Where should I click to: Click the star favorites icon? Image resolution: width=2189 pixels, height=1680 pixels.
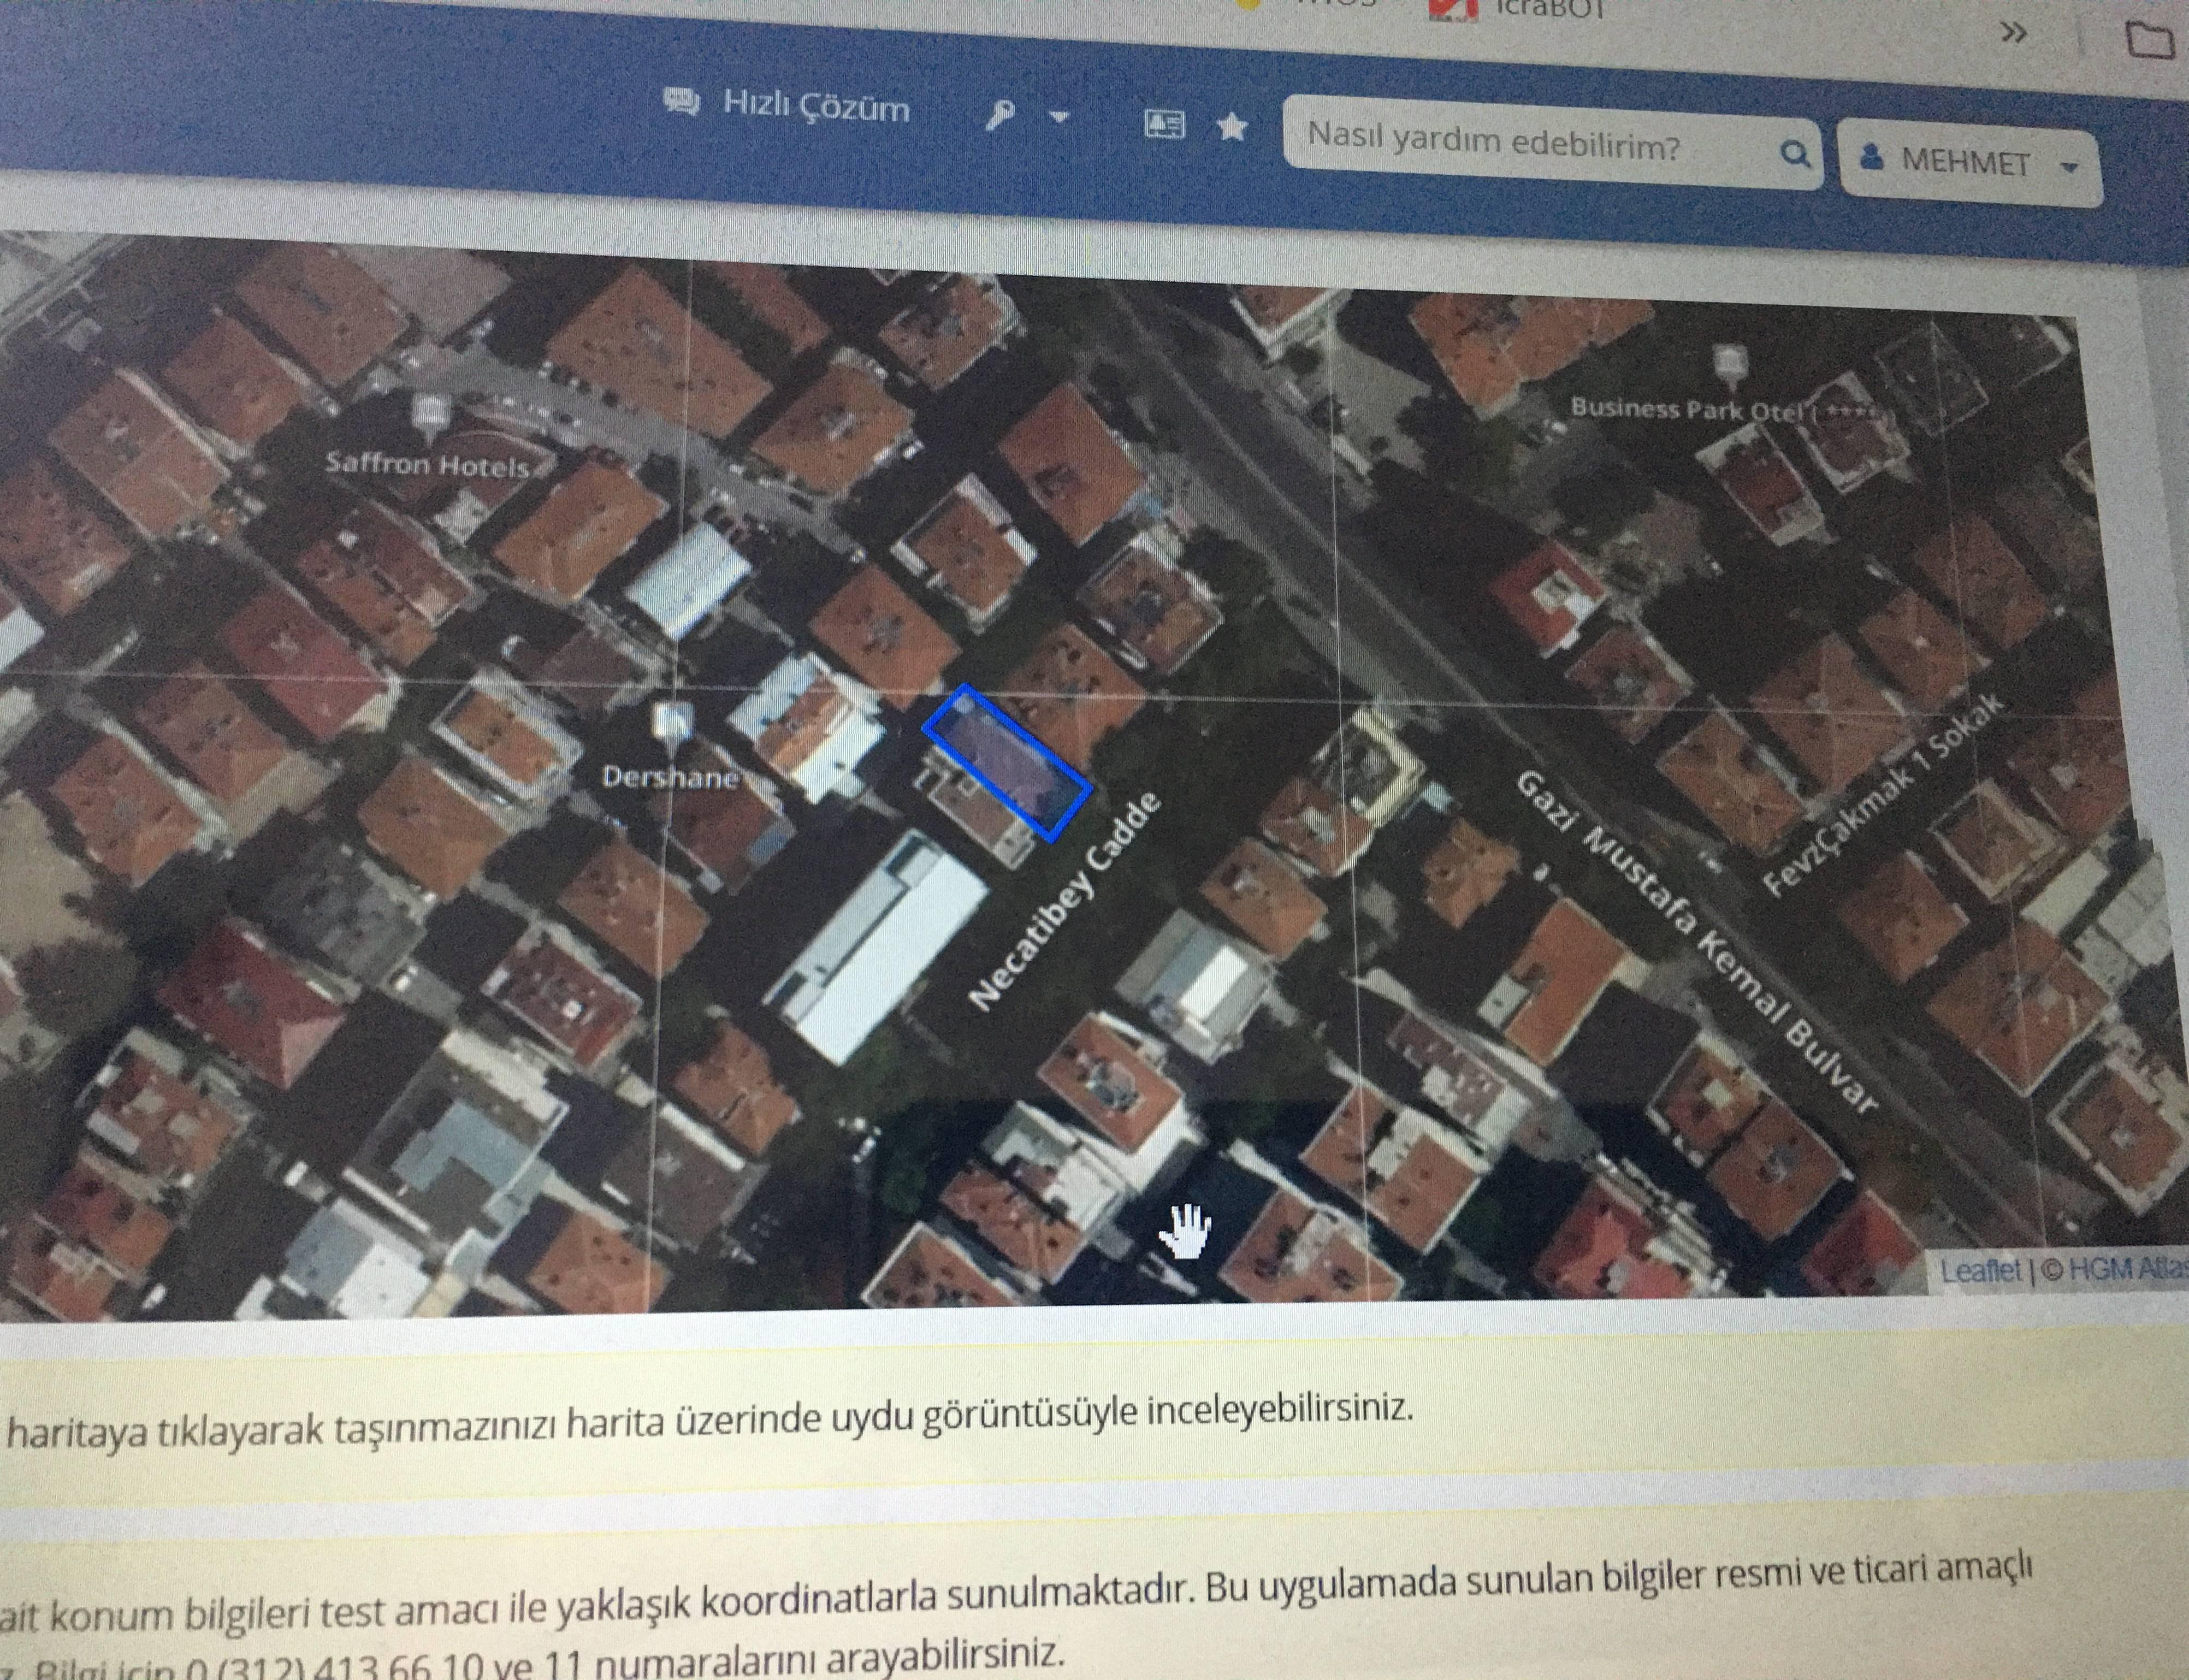tap(1232, 127)
